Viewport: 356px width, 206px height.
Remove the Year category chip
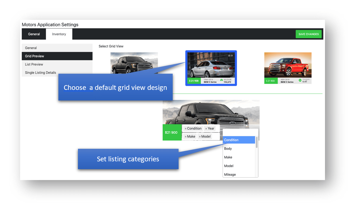pos(206,128)
